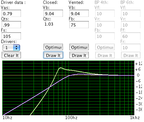Click the Vented Fb input field

coord(79,25)
